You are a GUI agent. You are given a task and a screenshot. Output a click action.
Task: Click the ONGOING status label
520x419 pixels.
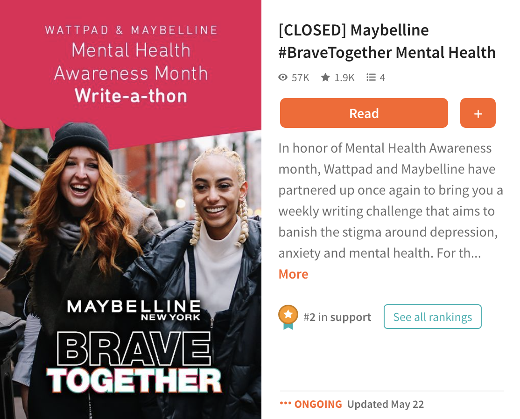[x=318, y=404]
